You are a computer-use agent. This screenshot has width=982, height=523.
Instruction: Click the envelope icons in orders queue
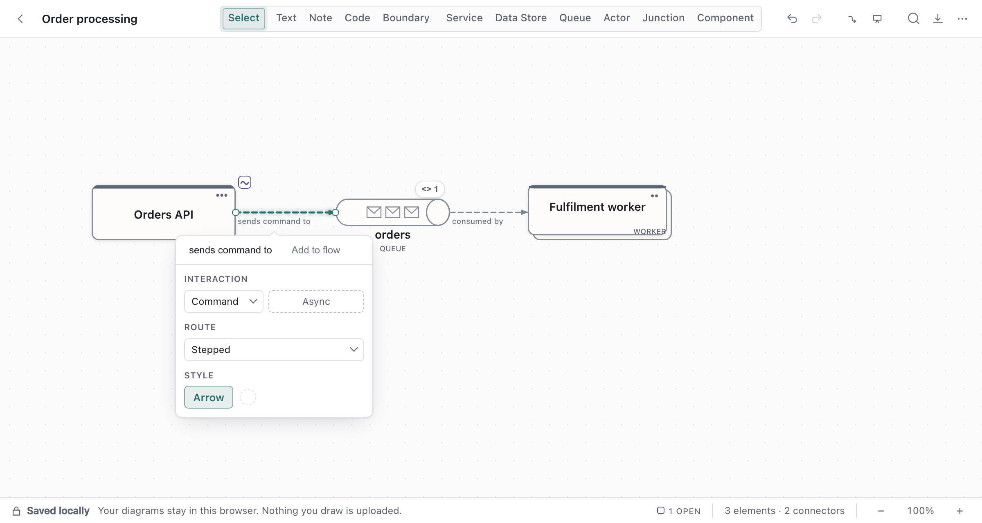[x=393, y=212]
